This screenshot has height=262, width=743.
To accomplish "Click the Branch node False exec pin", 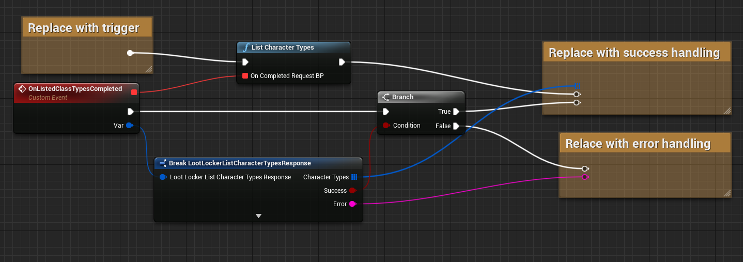I will (456, 126).
